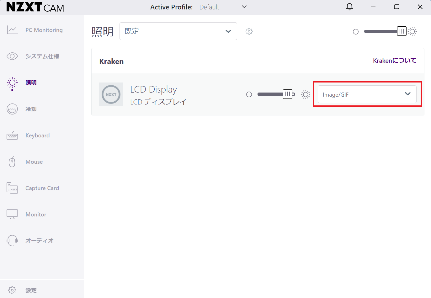
Task: Select the 照明 menu label
Action: pyautogui.click(x=31, y=82)
